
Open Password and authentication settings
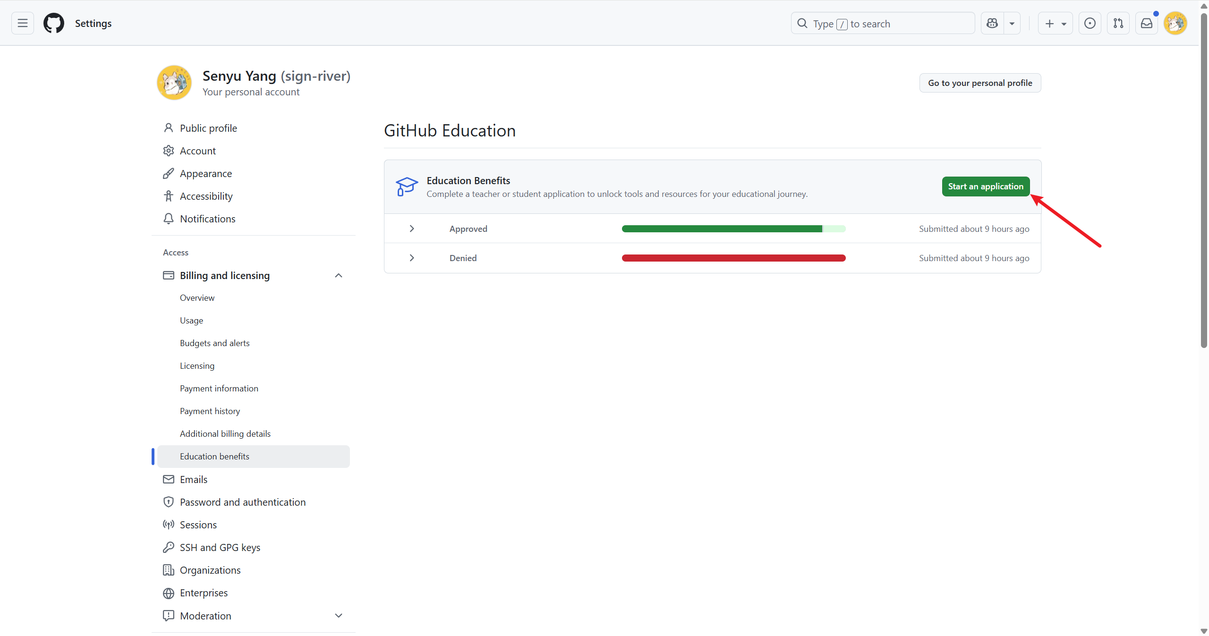pyautogui.click(x=243, y=502)
